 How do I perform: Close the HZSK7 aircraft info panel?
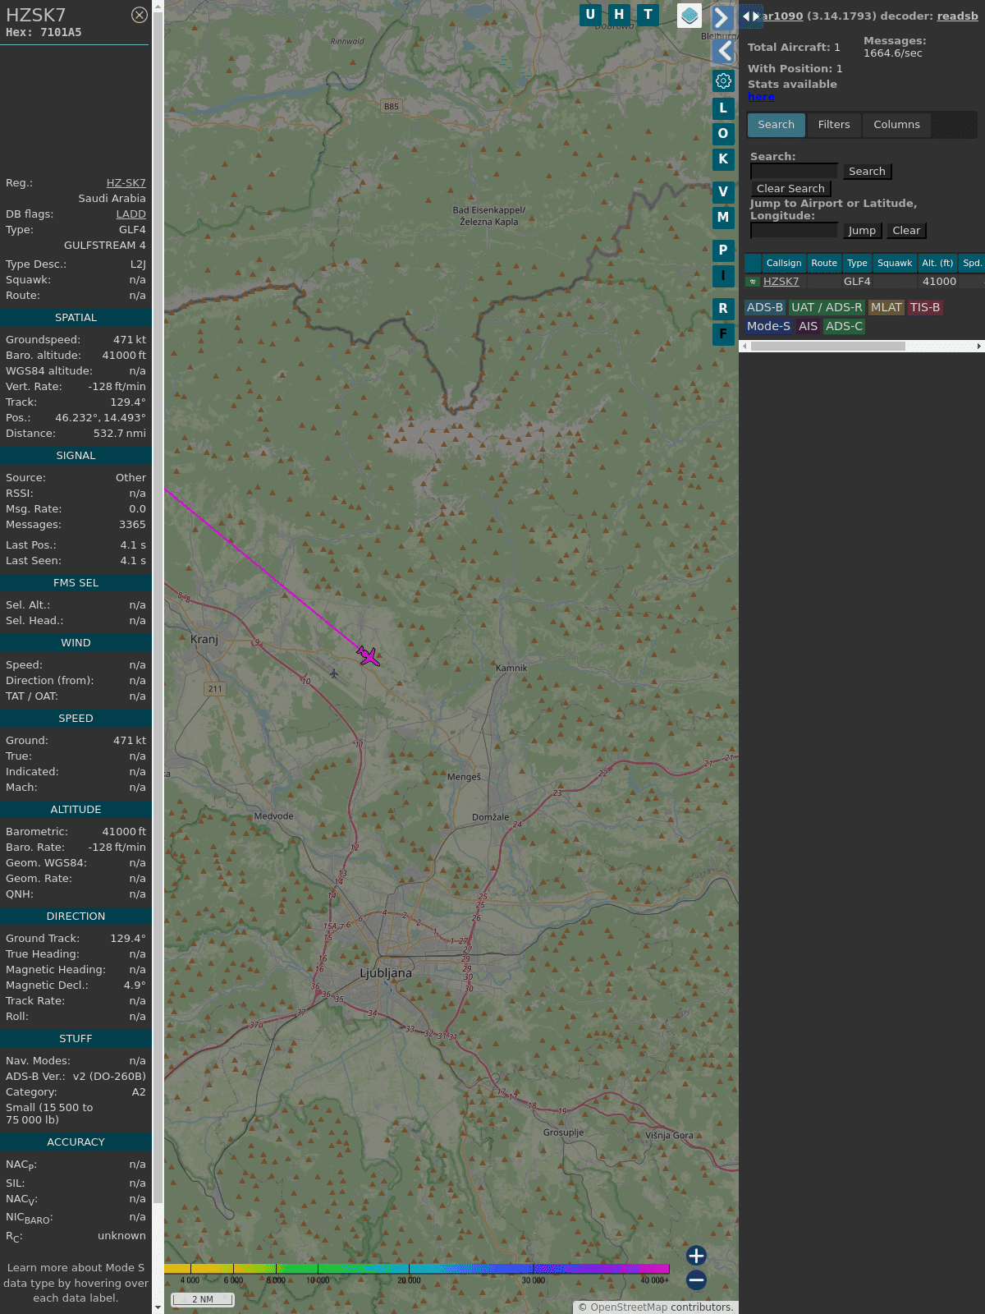(x=140, y=15)
